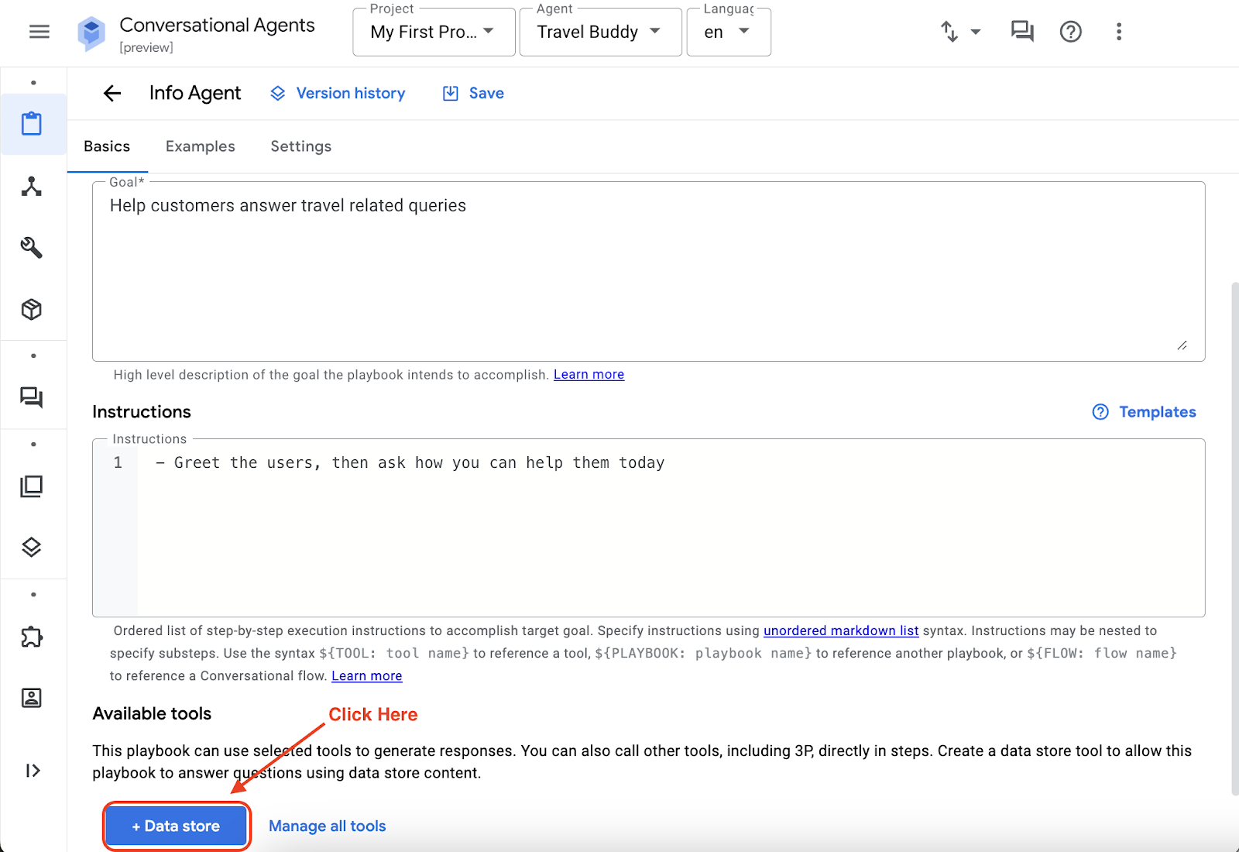
Task: Click the puzzle piece integrations icon
Action: [x=32, y=637]
